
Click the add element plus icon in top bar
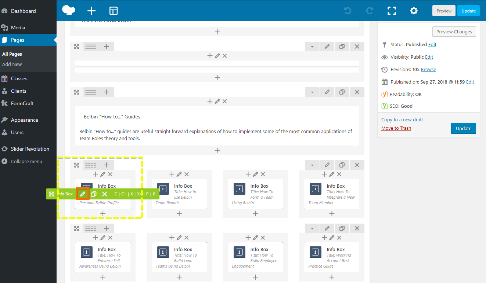pos(91,11)
